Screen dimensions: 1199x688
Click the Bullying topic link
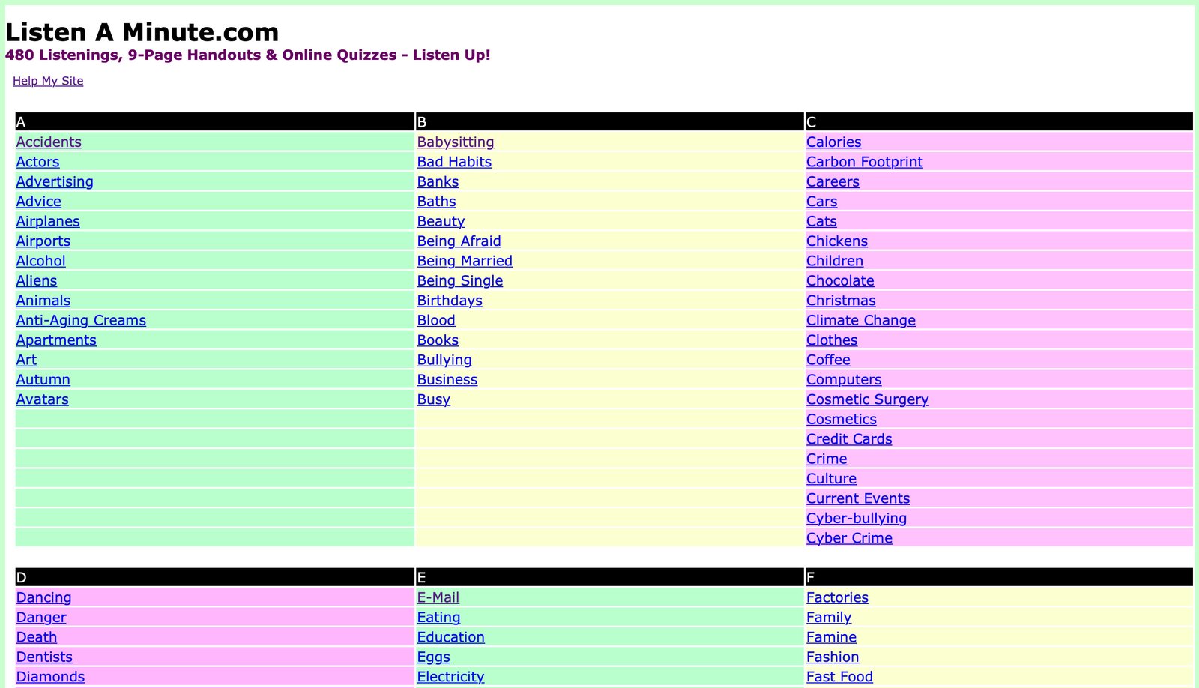(x=444, y=360)
